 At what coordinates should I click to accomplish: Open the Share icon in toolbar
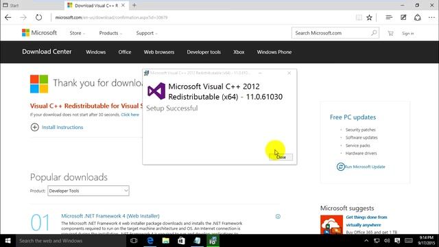(418, 17)
